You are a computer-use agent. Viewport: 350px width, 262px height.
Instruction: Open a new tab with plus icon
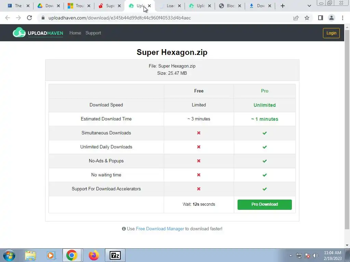(283, 6)
